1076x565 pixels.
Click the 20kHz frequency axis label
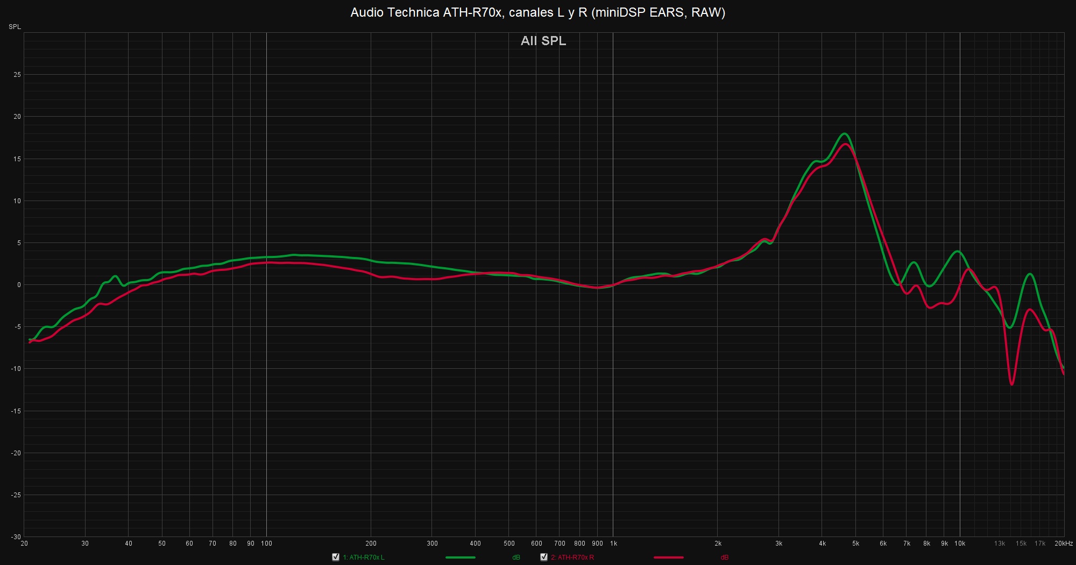tap(1063, 543)
